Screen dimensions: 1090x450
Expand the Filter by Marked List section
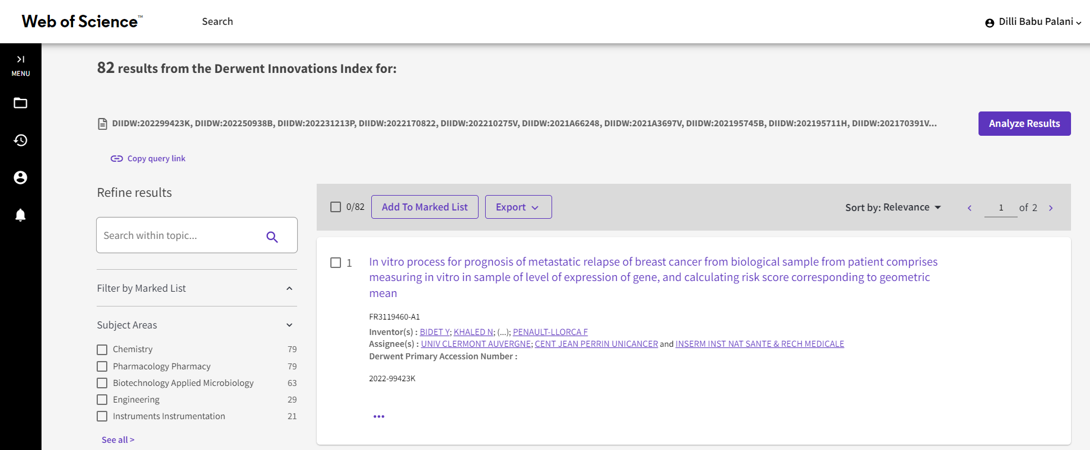coord(197,288)
